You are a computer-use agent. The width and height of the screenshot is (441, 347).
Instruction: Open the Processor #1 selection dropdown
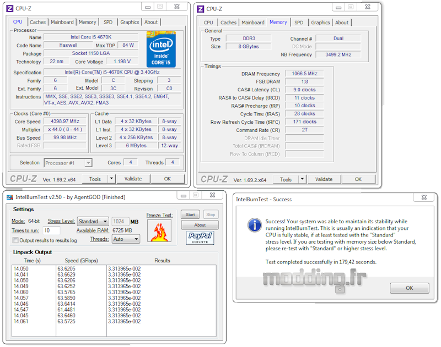[x=68, y=163]
